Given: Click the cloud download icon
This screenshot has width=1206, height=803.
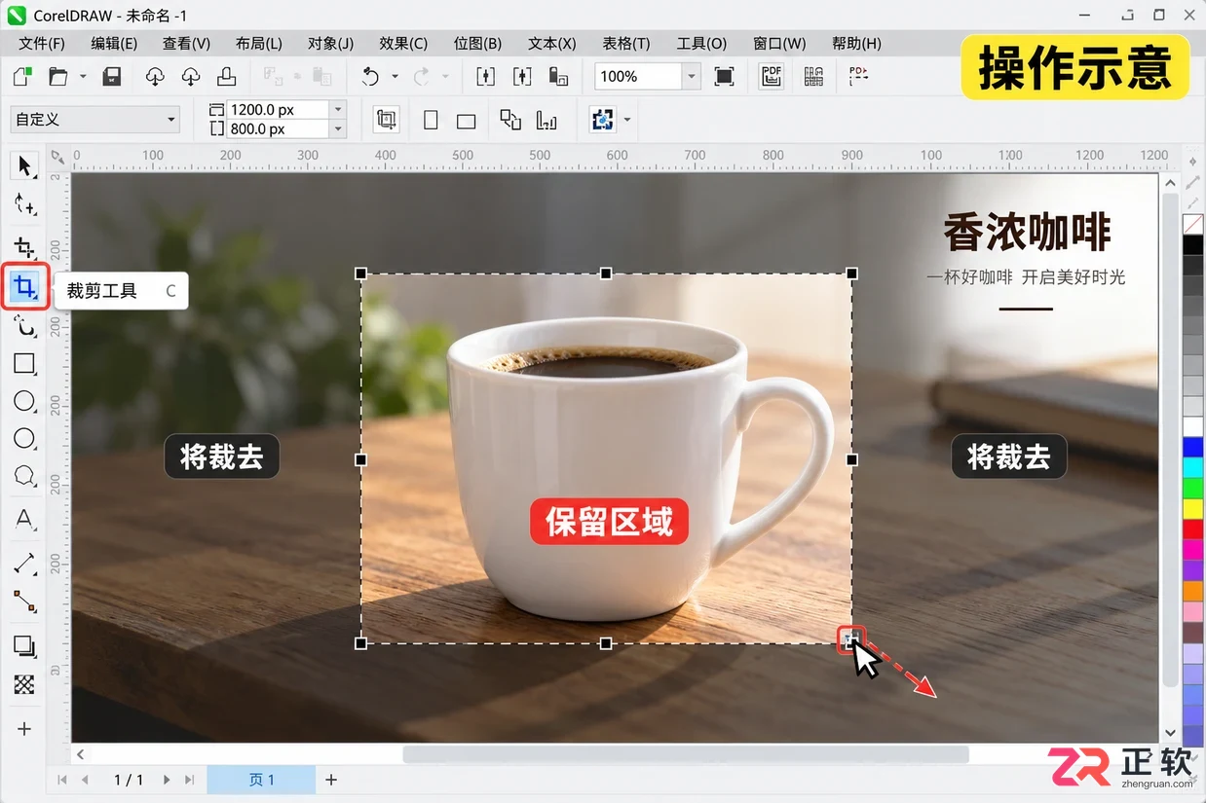Looking at the screenshot, I should click(191, 76).
